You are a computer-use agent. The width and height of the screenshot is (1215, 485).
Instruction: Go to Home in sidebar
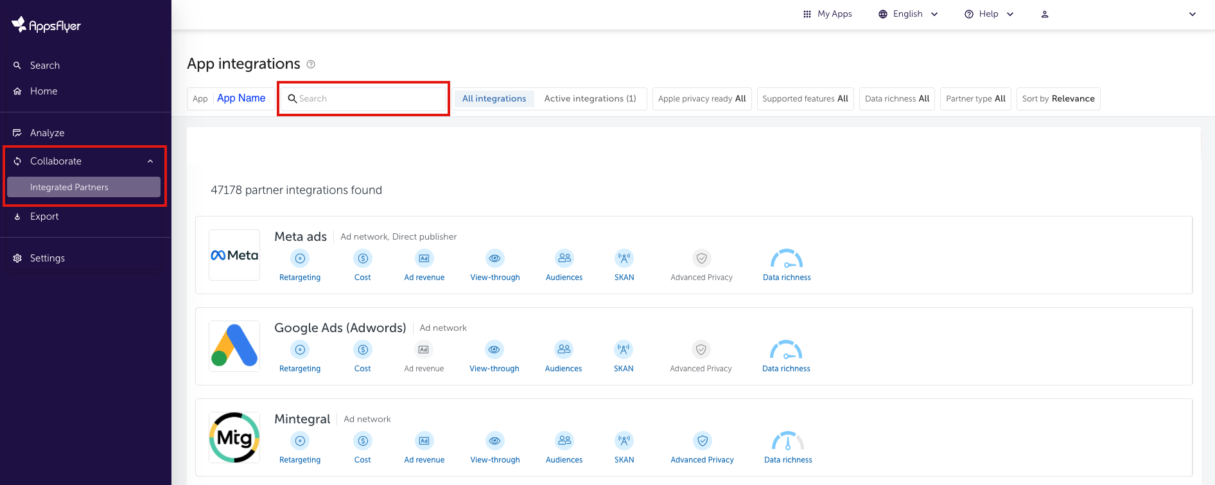[x=44, y=91]
